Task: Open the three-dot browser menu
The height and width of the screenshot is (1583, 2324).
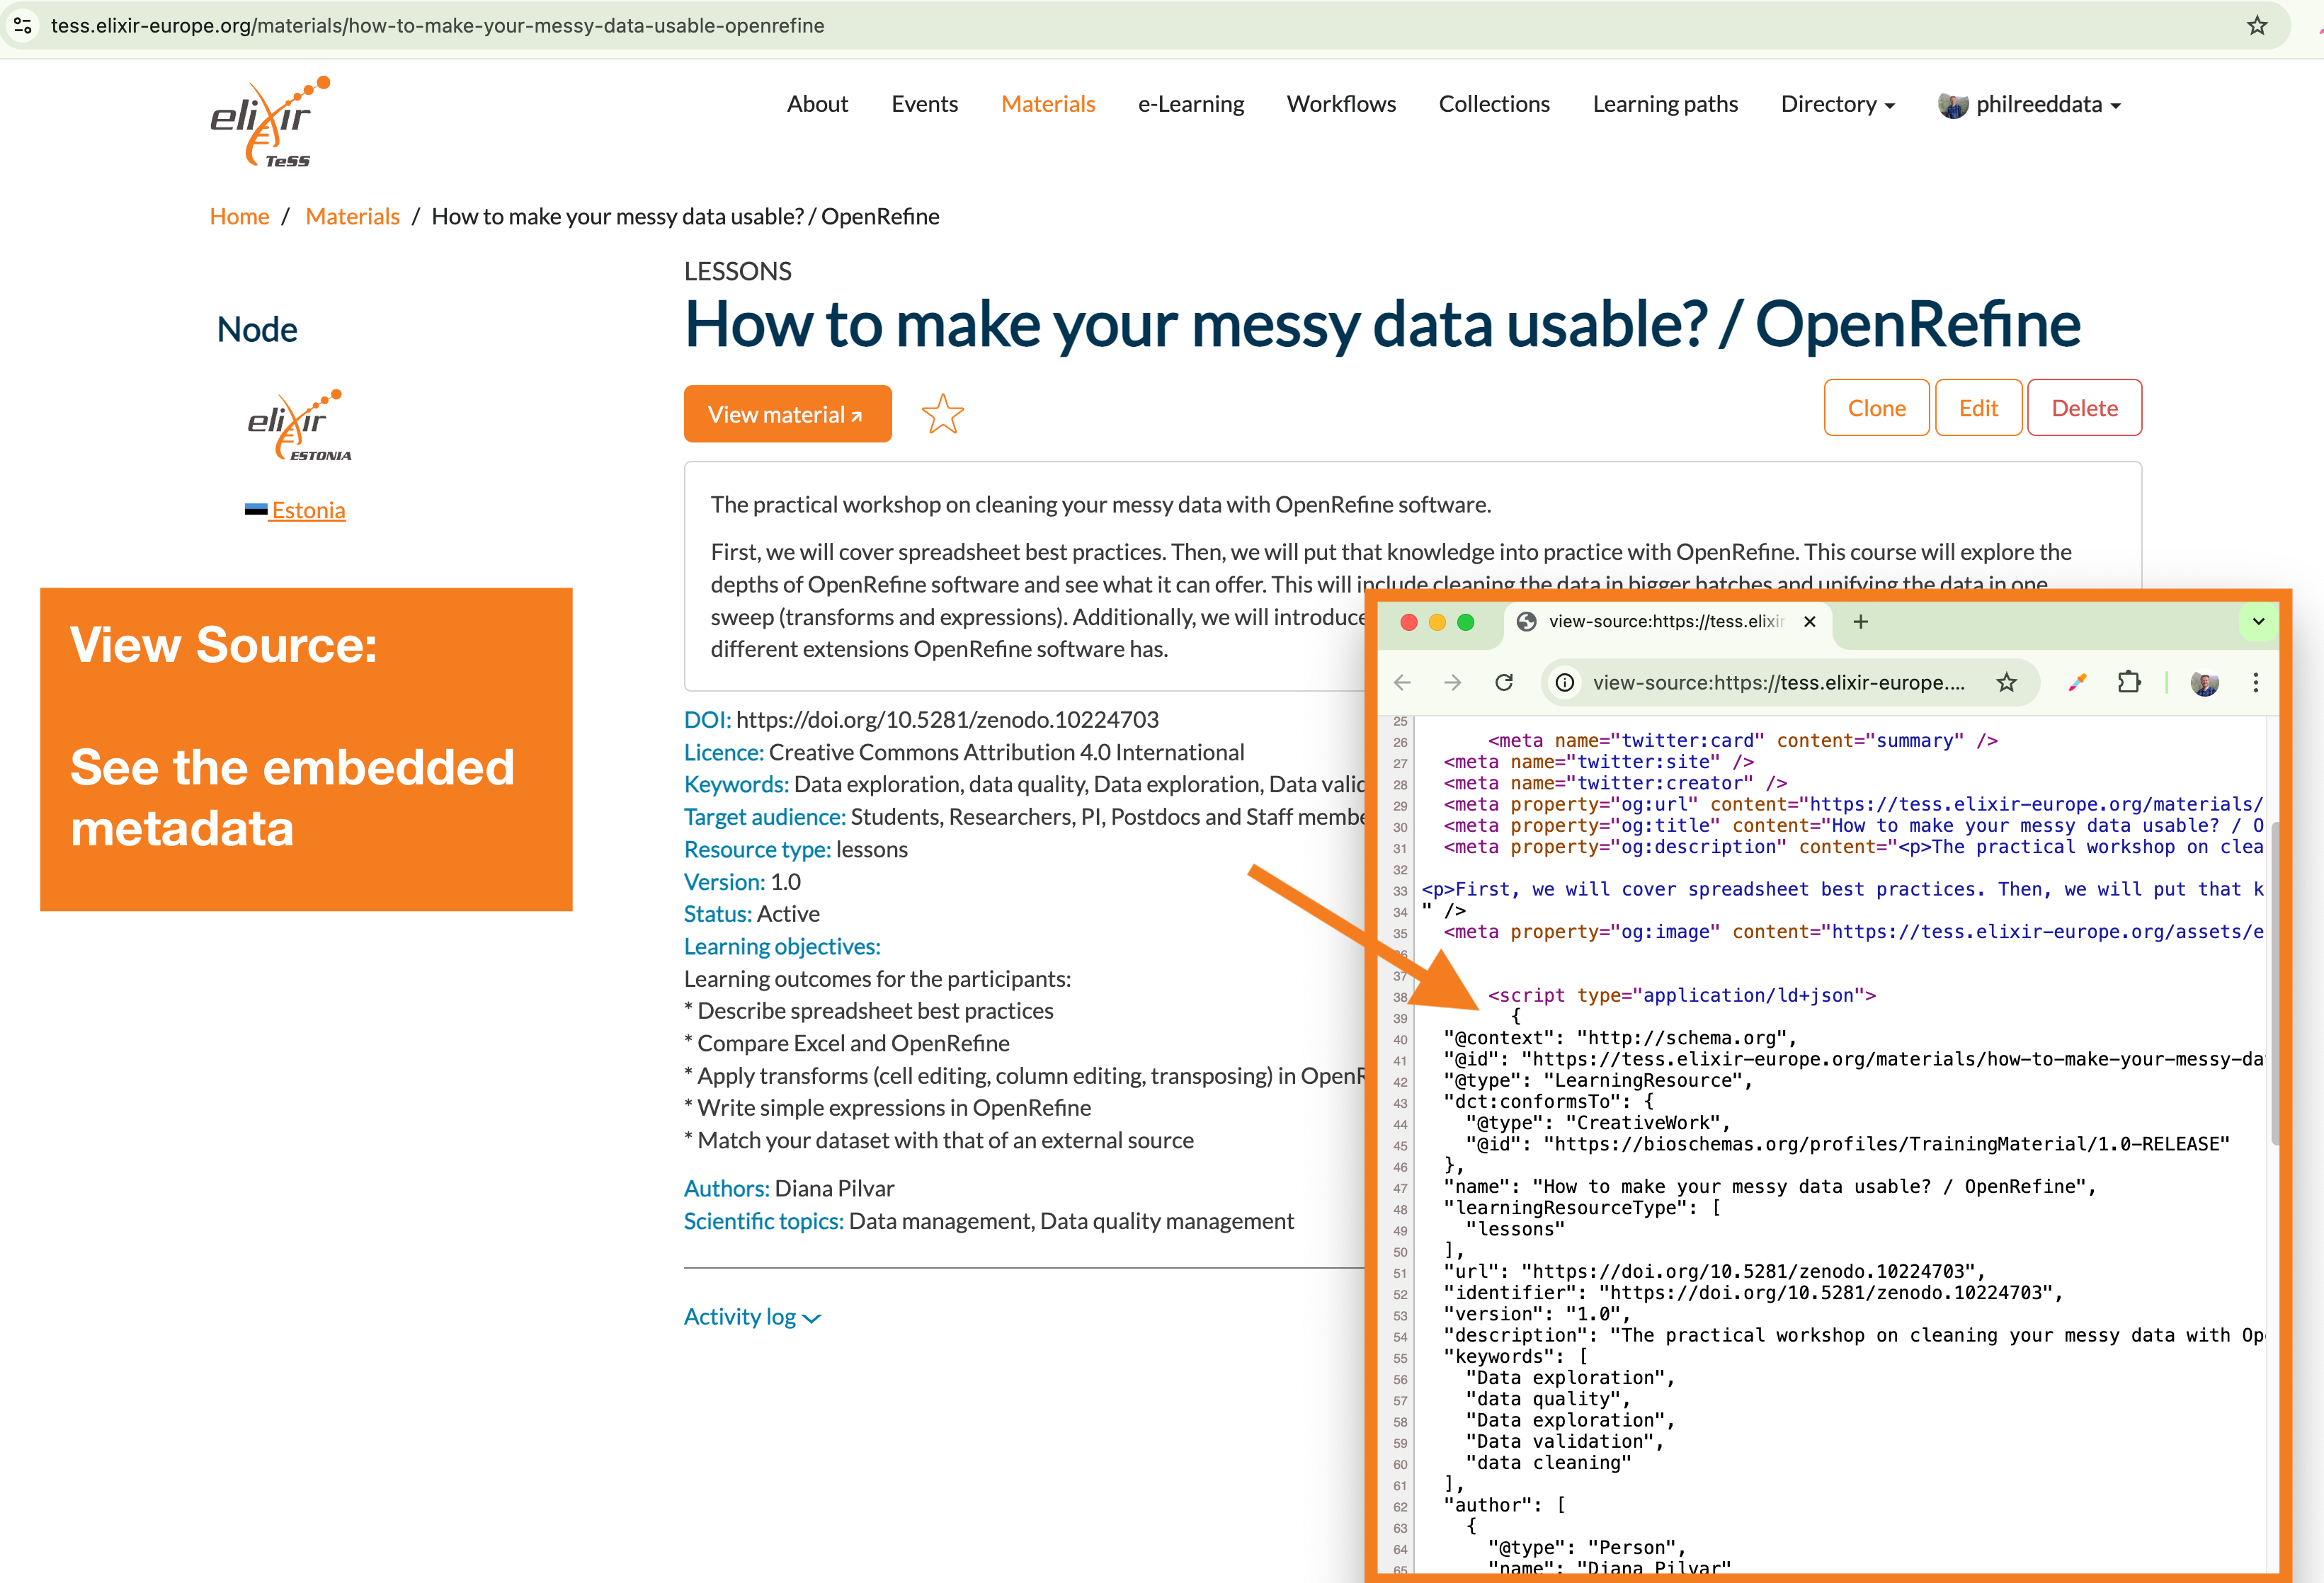Action: tap(2255, 682)
